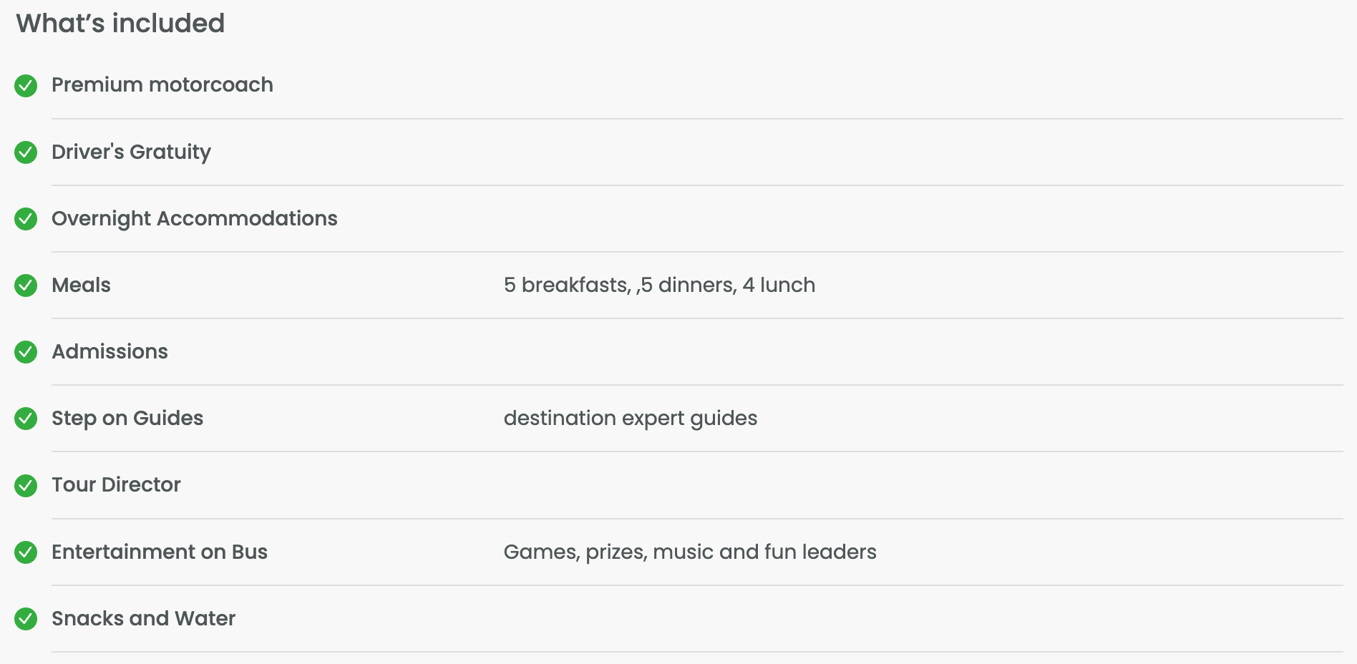Click the check icon for Entertainment on Bus

26,552
